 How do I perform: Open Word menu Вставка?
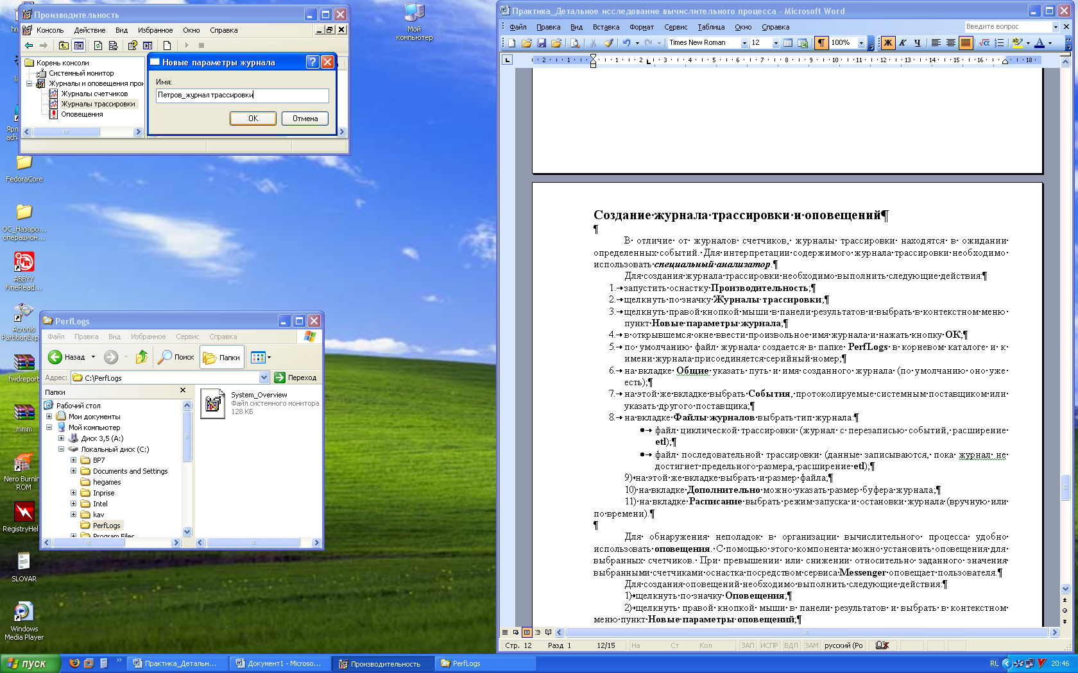coord(606,27)
